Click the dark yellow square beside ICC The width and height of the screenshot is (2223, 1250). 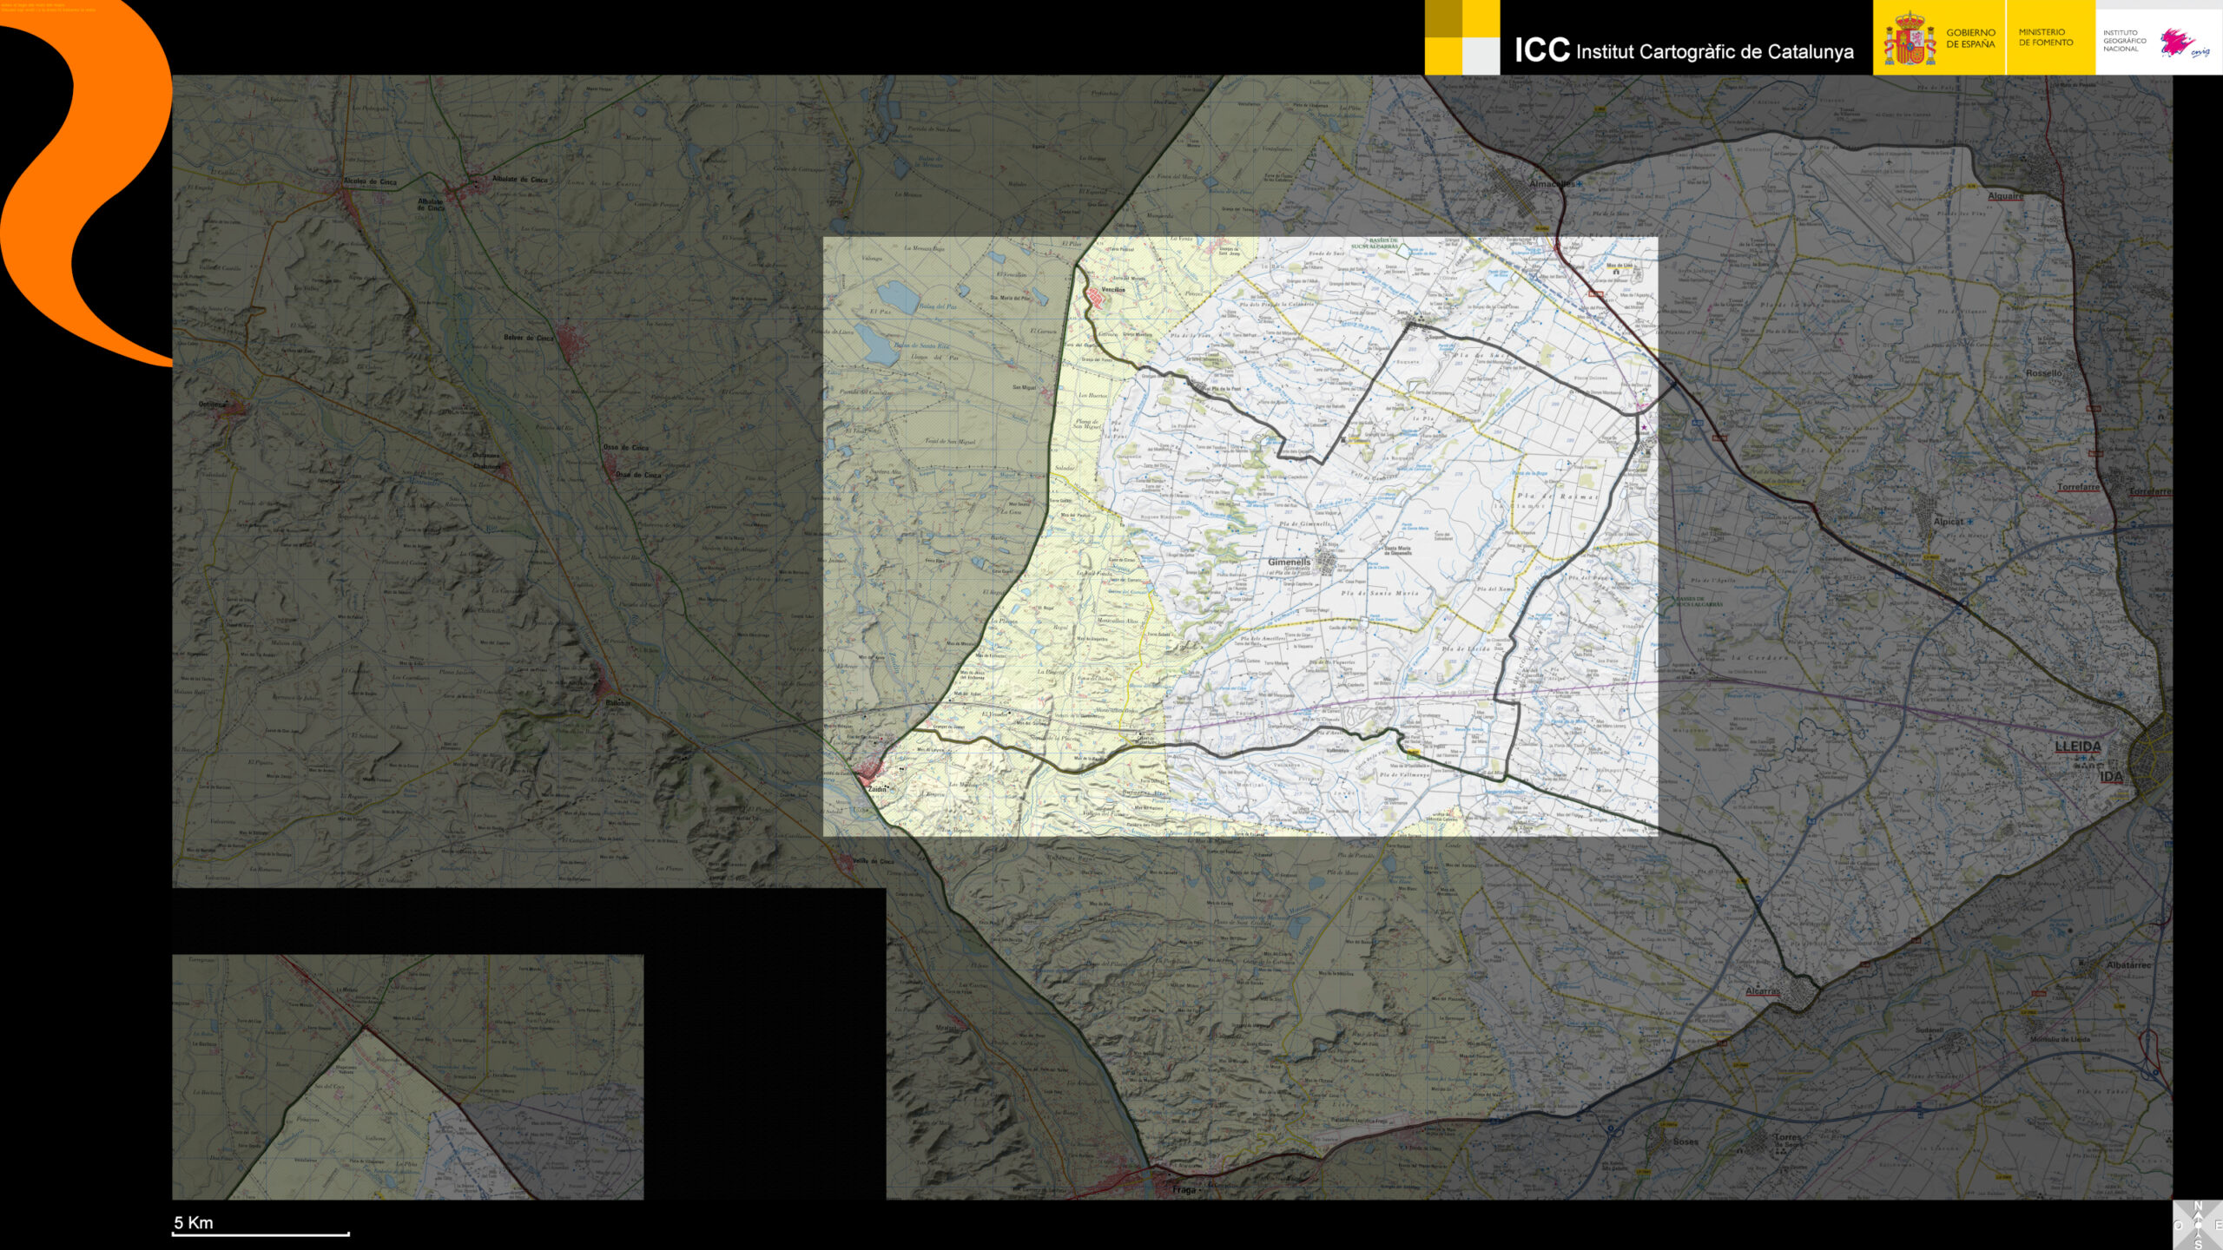(1443, 19)
